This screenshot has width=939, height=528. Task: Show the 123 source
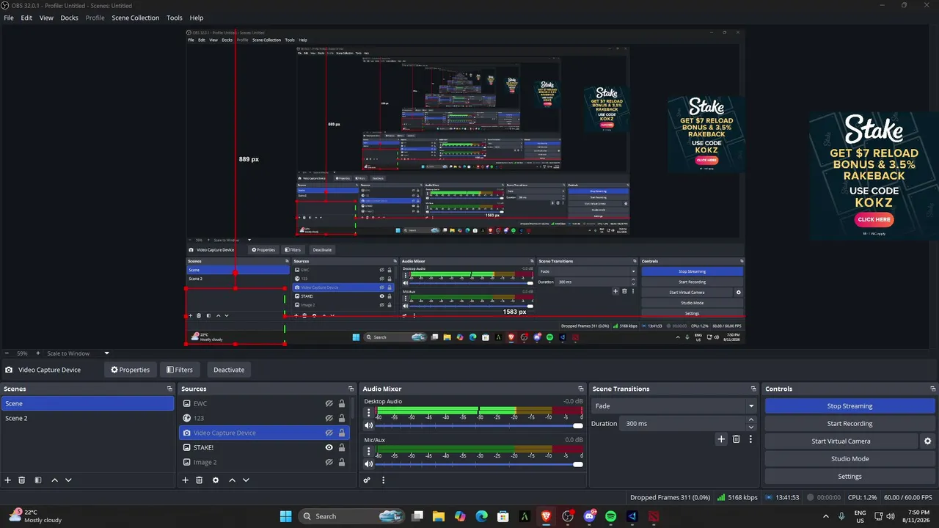point(329,419)
